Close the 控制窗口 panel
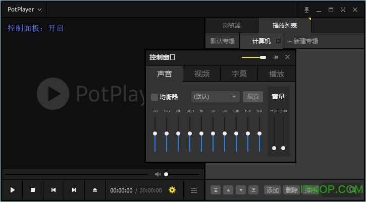 coord(287,57)
